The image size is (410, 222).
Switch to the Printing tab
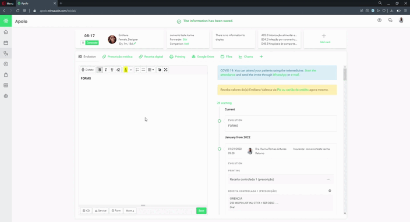pos(177,56)
